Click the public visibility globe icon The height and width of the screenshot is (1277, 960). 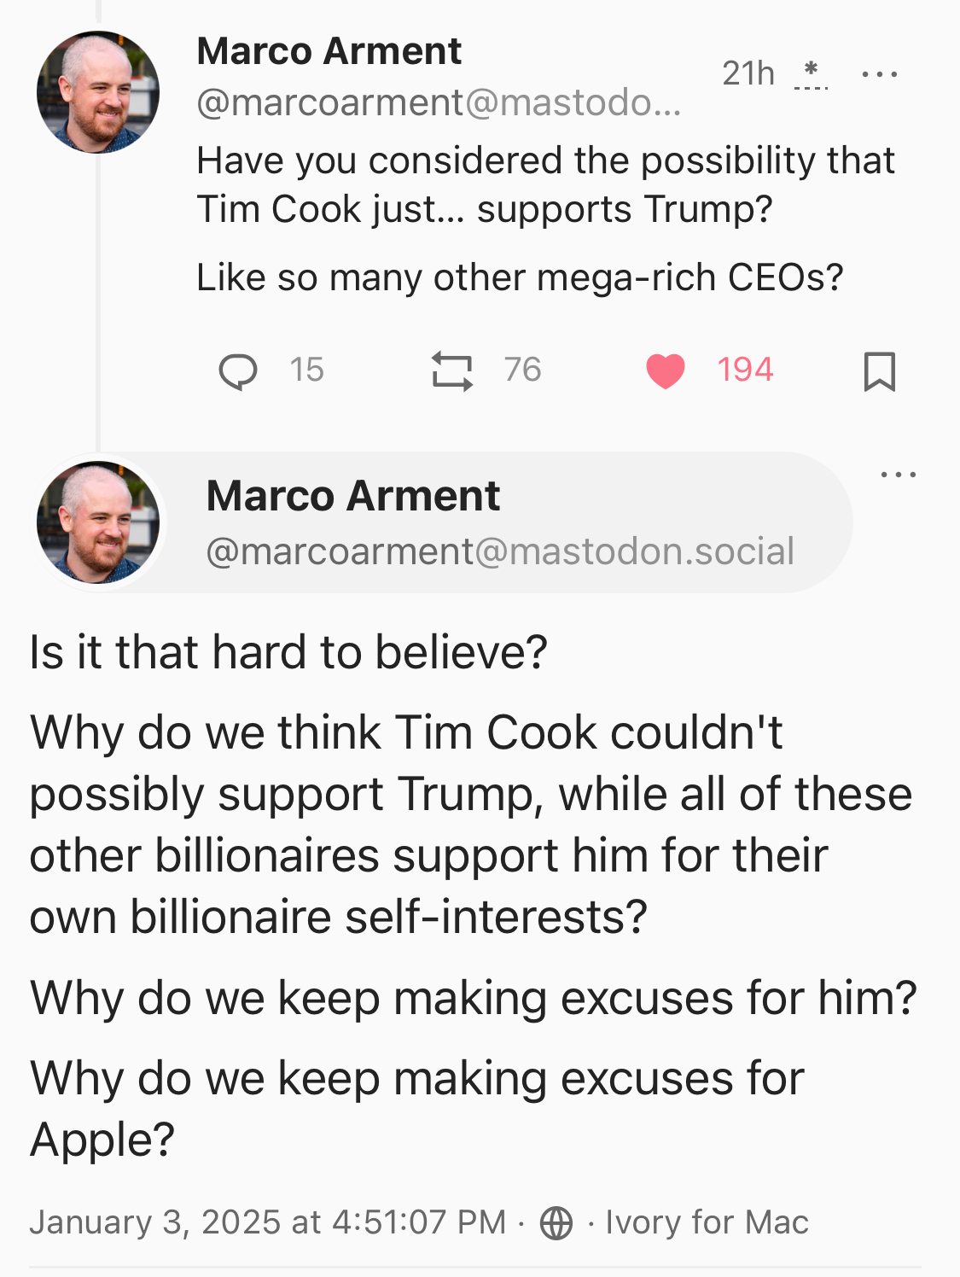pos(556,1222)
